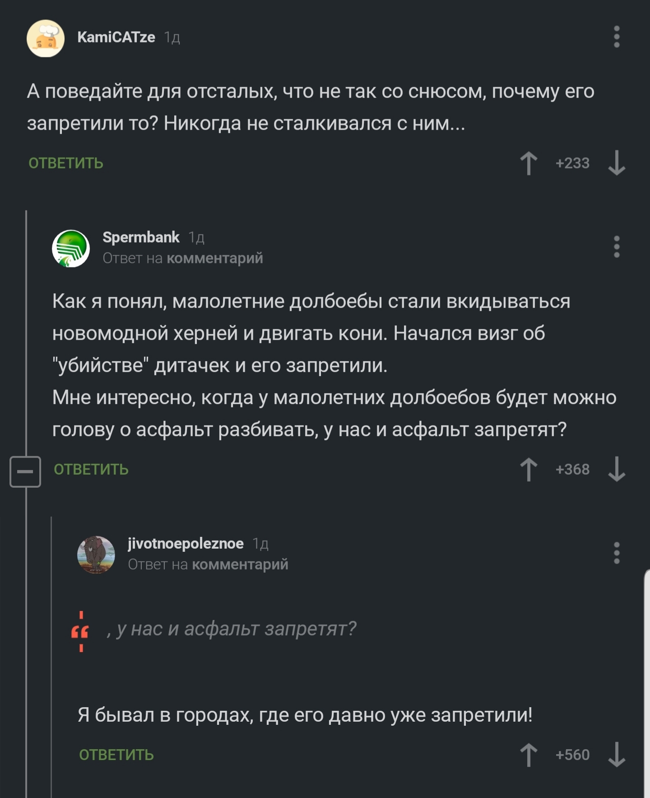
Task: Reply to jivotnoepoleznoe's comment
Action: 116,755
